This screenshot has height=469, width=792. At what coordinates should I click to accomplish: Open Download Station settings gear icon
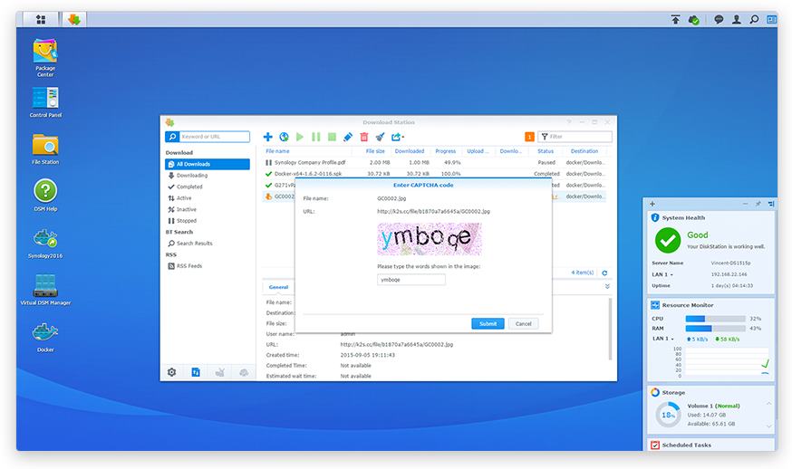[x=172, y=372]
